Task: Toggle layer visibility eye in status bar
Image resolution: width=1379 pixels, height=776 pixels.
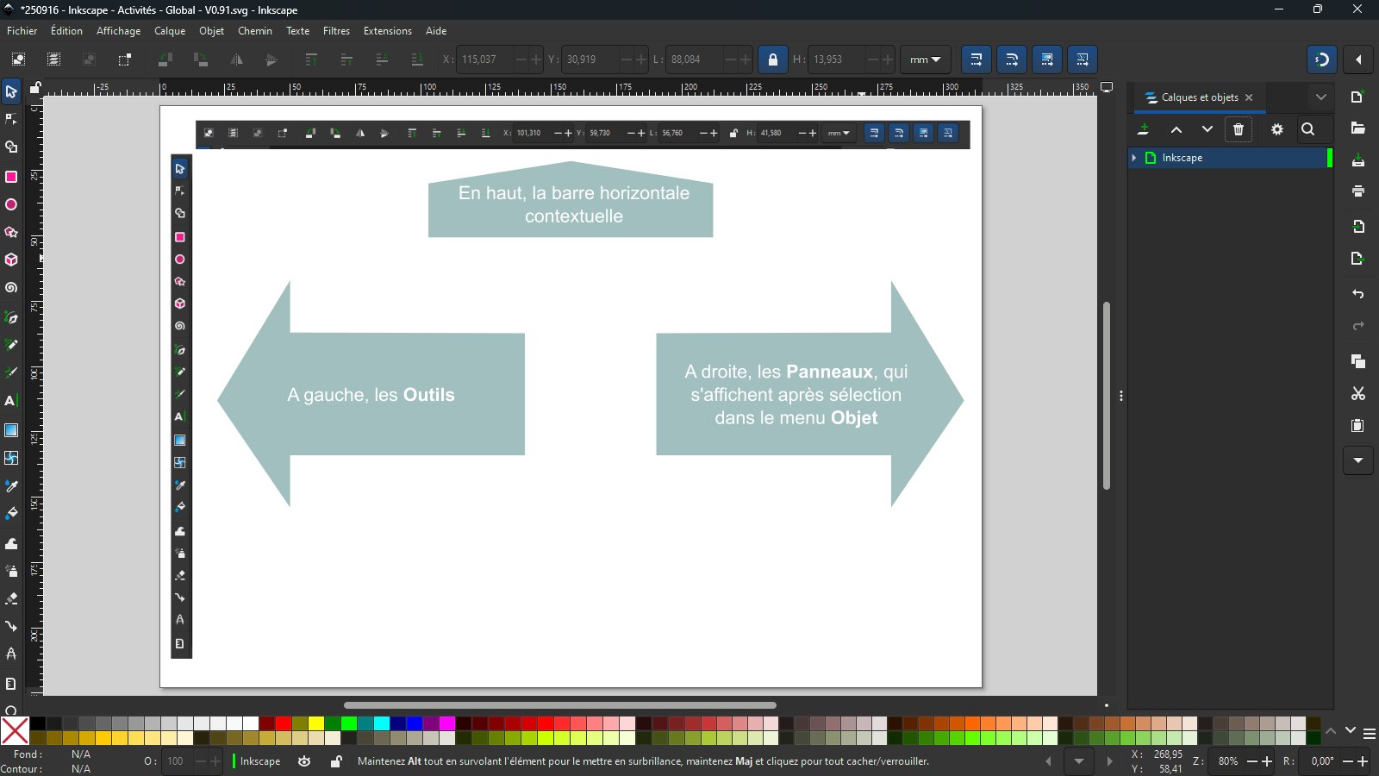Action: tap(304, 761)
